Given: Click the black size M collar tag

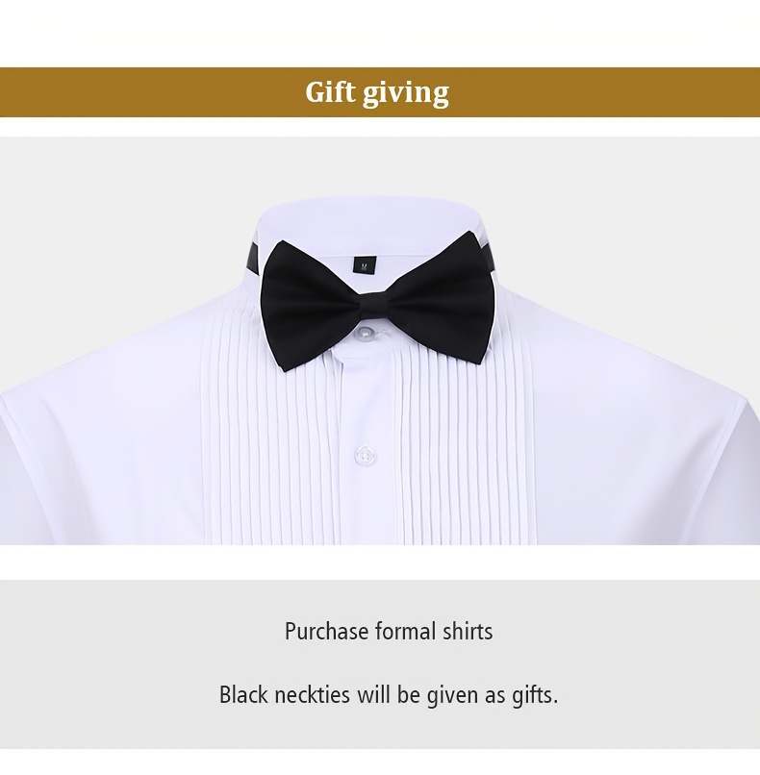Looking at the screenshot, I should pyautogui.click(x=365, y=265).
